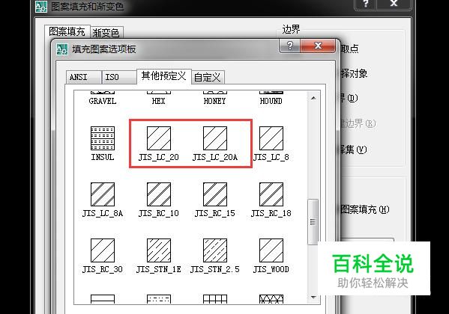Select the JIS_RC_30 hatch pattern swatch
The height and width of the screenshot is (314, 449).
(103, 250)
